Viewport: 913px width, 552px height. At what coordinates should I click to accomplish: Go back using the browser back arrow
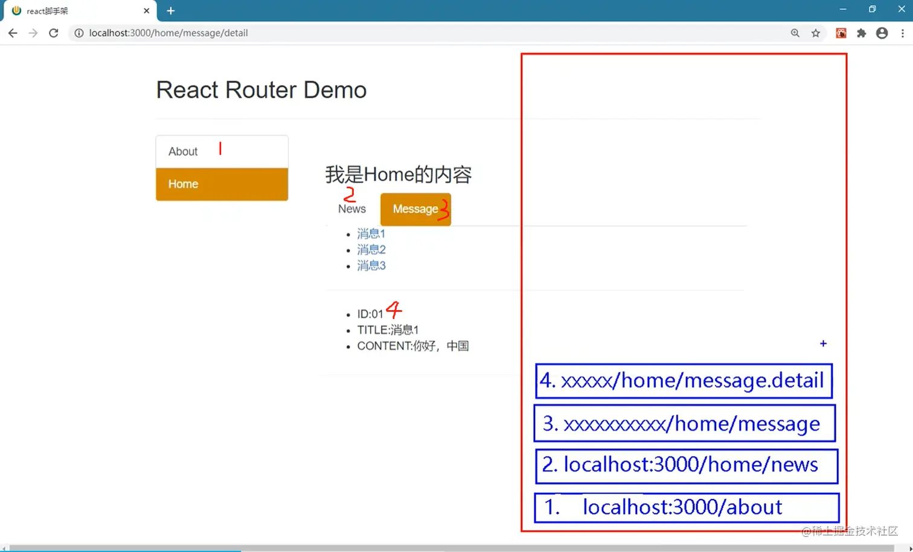(x=13, y=33)
